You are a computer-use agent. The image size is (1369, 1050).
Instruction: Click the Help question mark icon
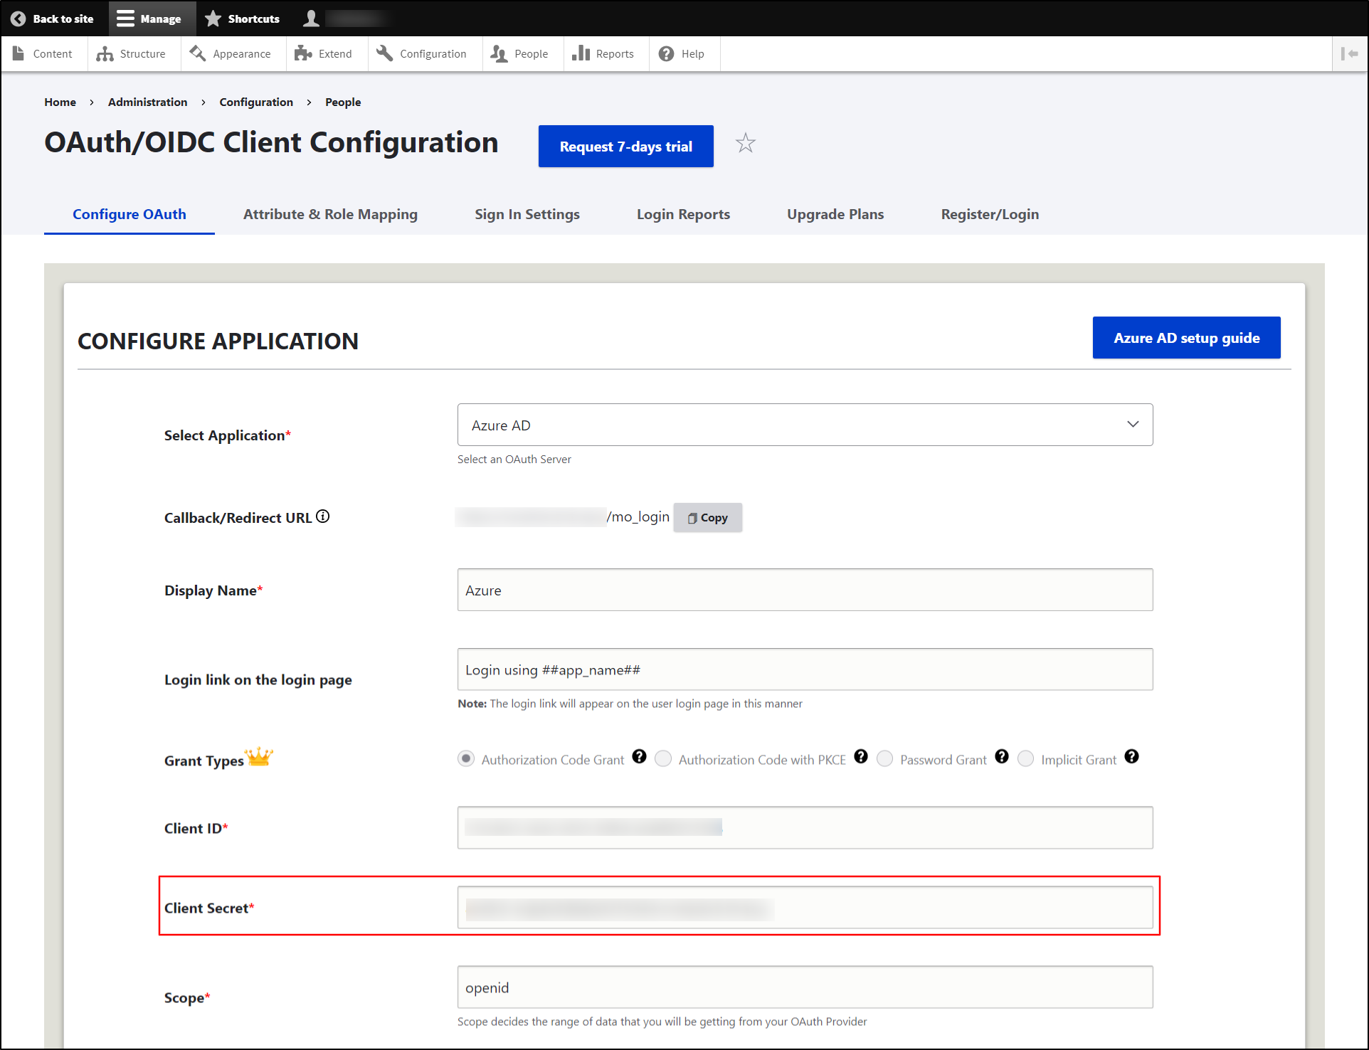(x=665, y=53)
